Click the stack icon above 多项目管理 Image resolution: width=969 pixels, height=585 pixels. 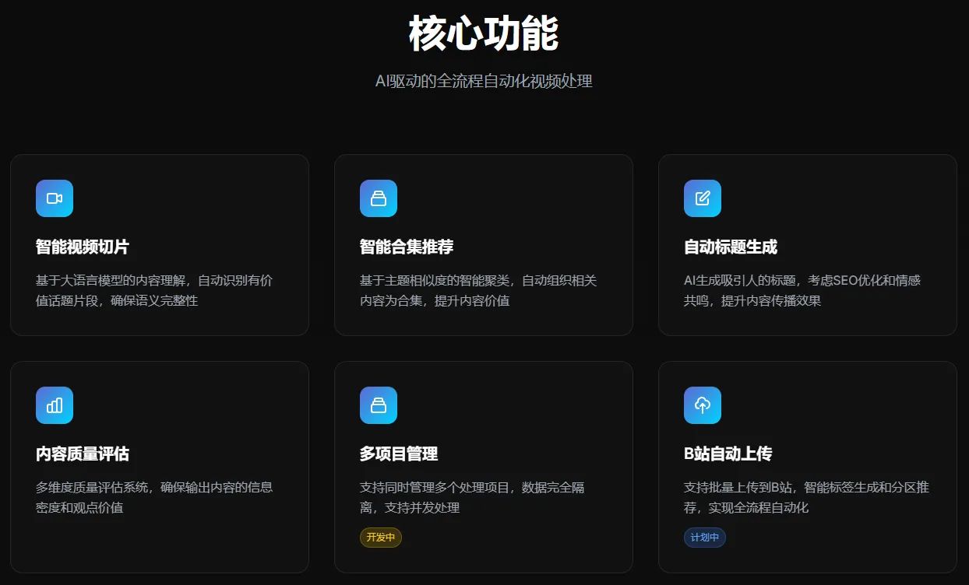(379, 405)
